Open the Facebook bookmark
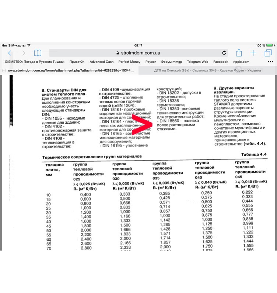Viewport: 277px width, 293px height. (221, 62)
